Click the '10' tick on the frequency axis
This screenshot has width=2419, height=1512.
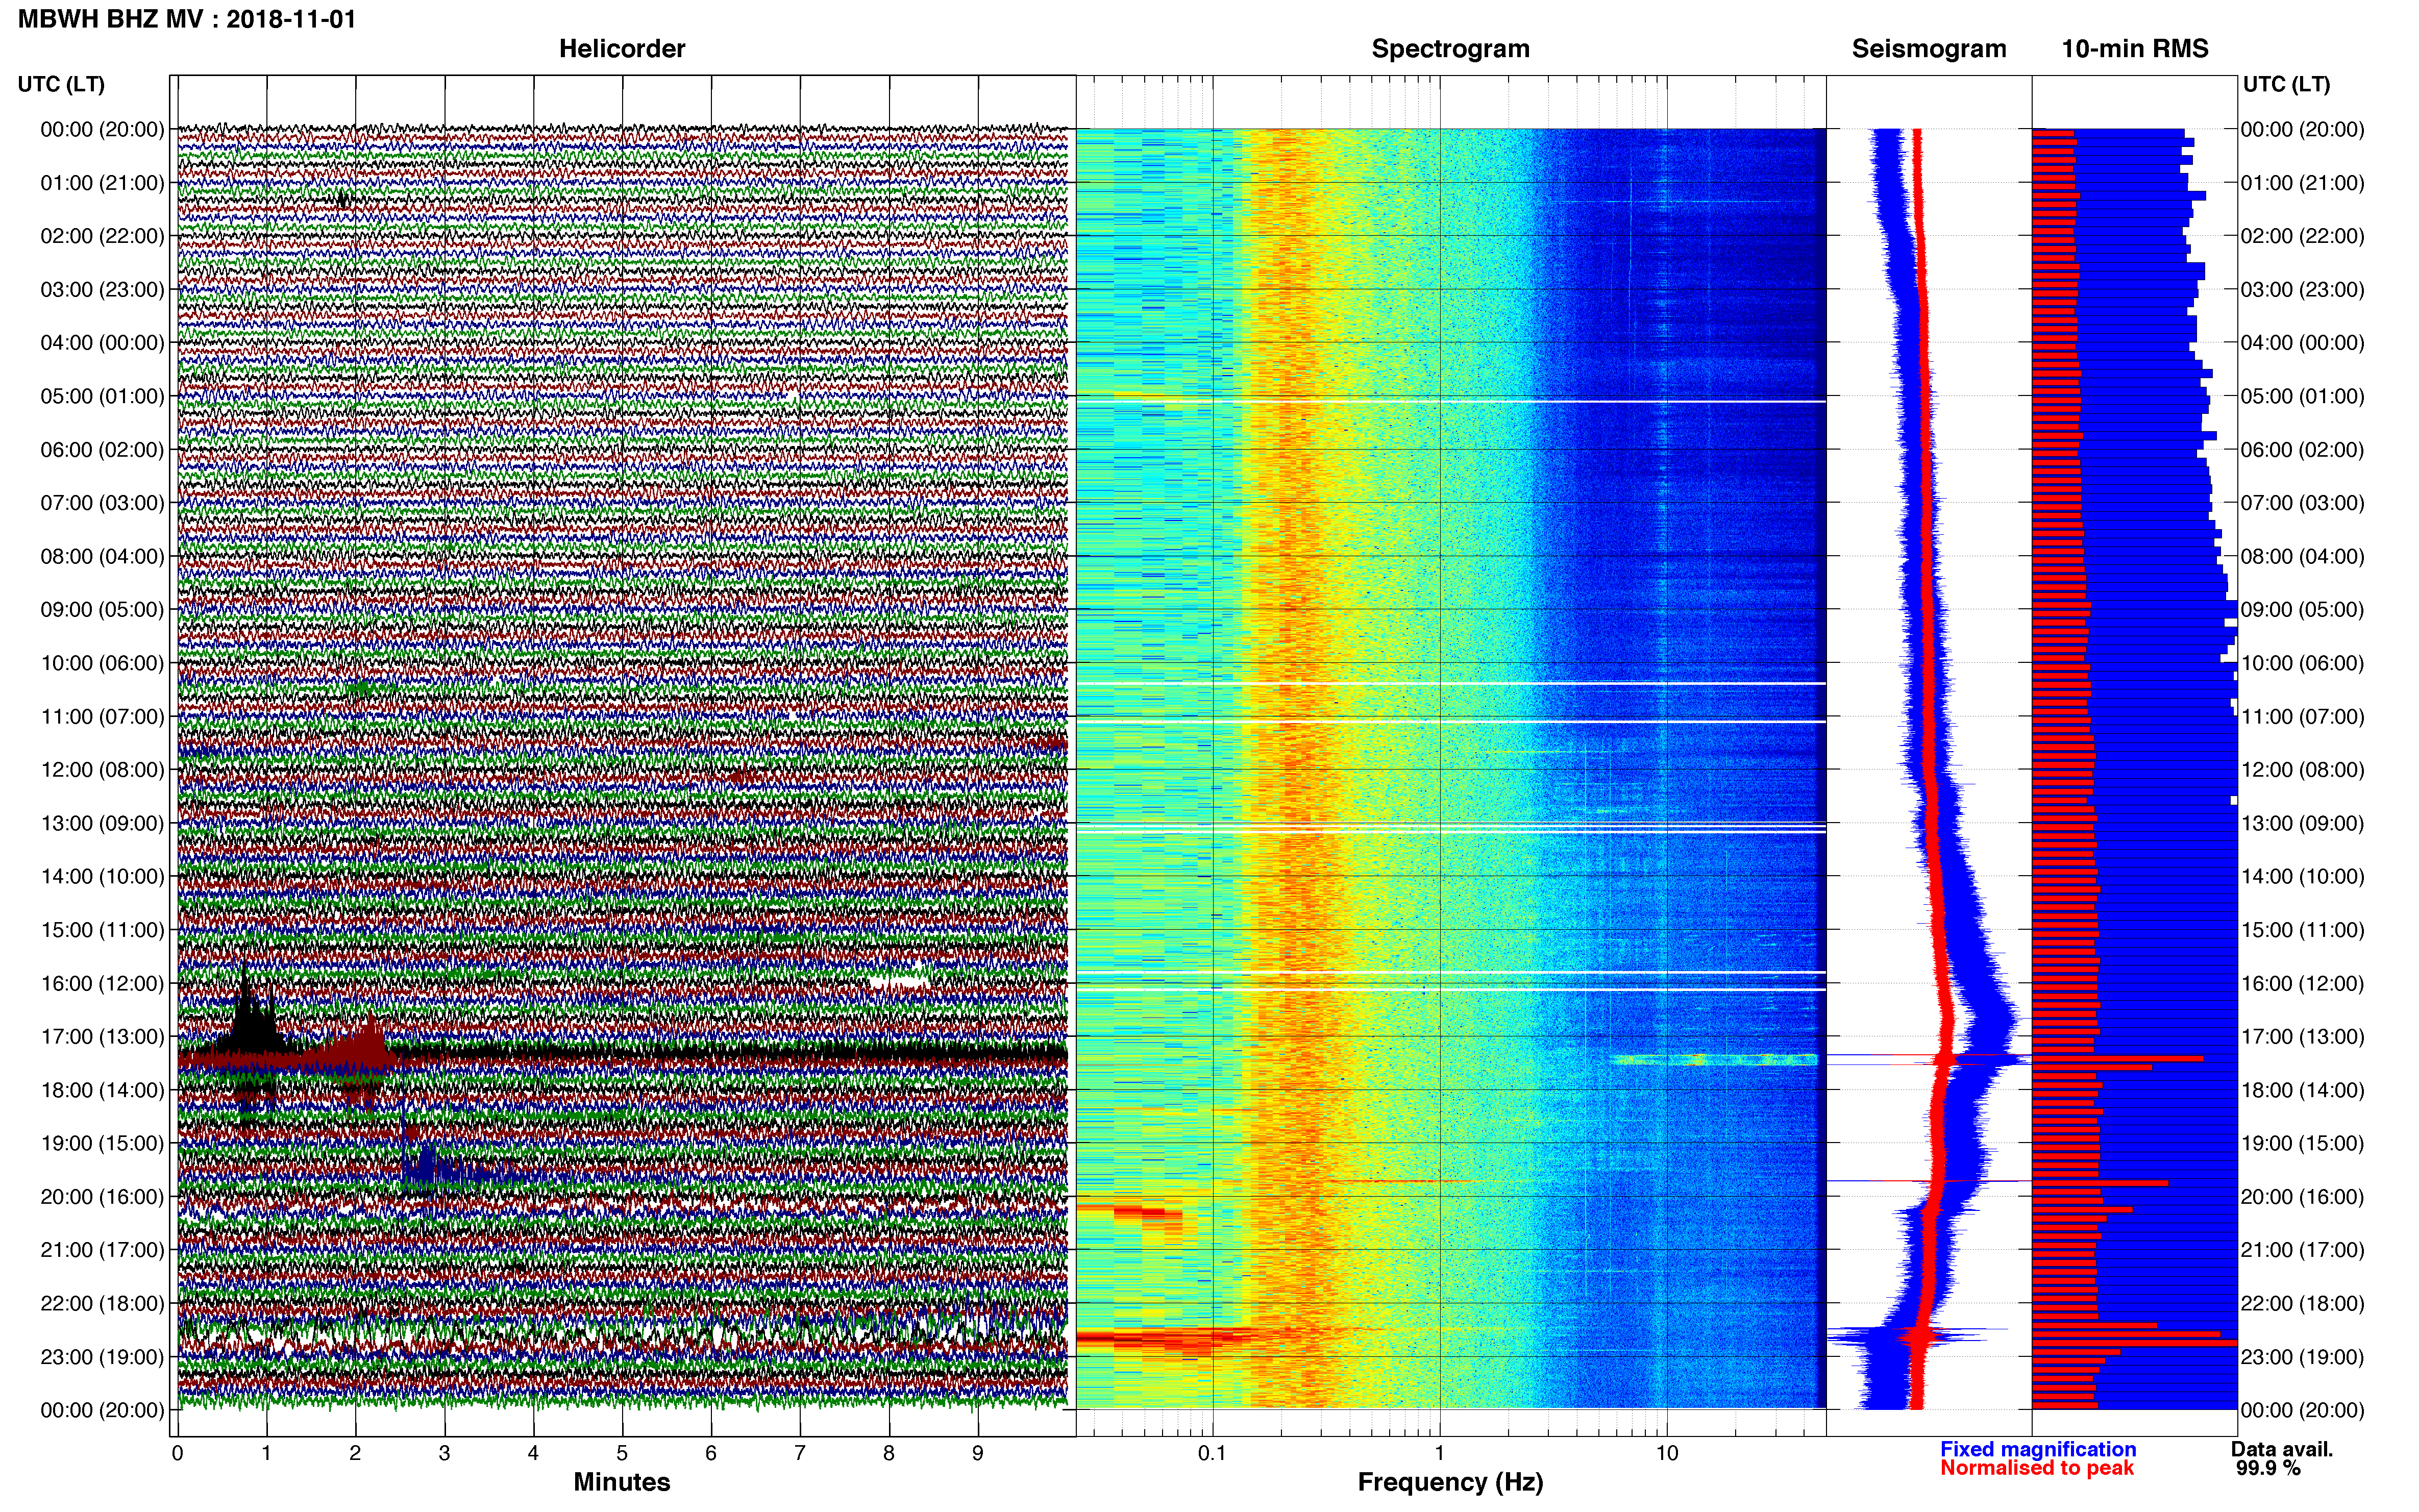coord(1666,1453)
